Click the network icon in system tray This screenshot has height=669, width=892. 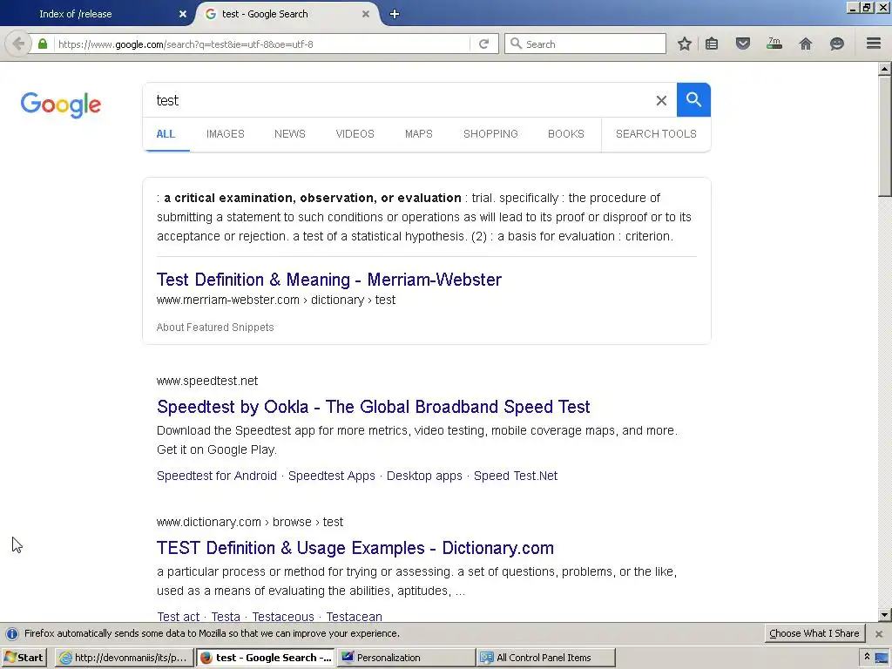point(882,658)
